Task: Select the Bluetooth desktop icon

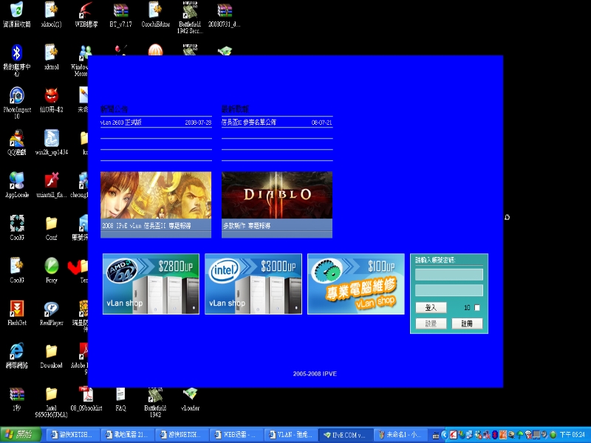Action: click(16, 53)
